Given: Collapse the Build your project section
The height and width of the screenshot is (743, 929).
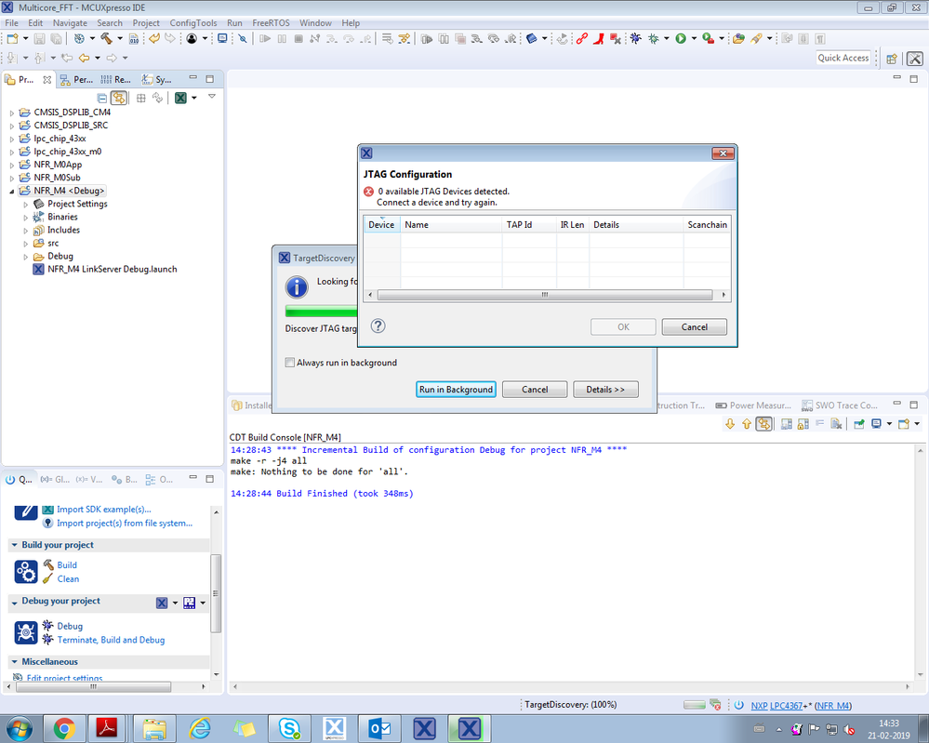Looking at the screenshot, I should click(x=14, y=545).
